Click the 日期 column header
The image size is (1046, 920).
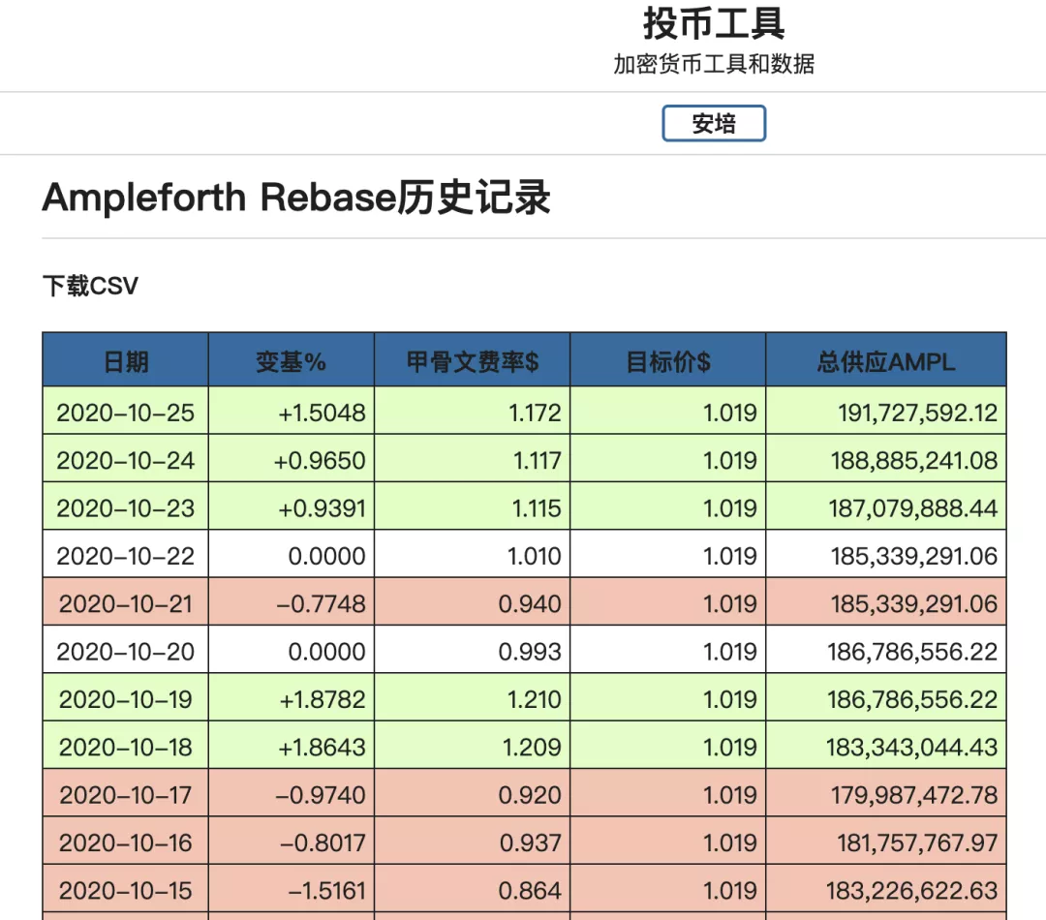point(125,361)
